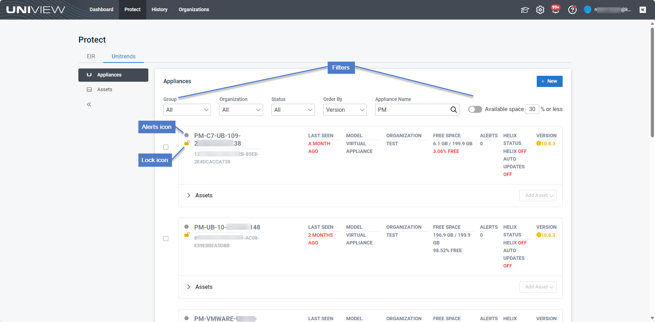Click the E59E8BEA5DBB appliance ID text
655x322 pixels.
point(212,246)
